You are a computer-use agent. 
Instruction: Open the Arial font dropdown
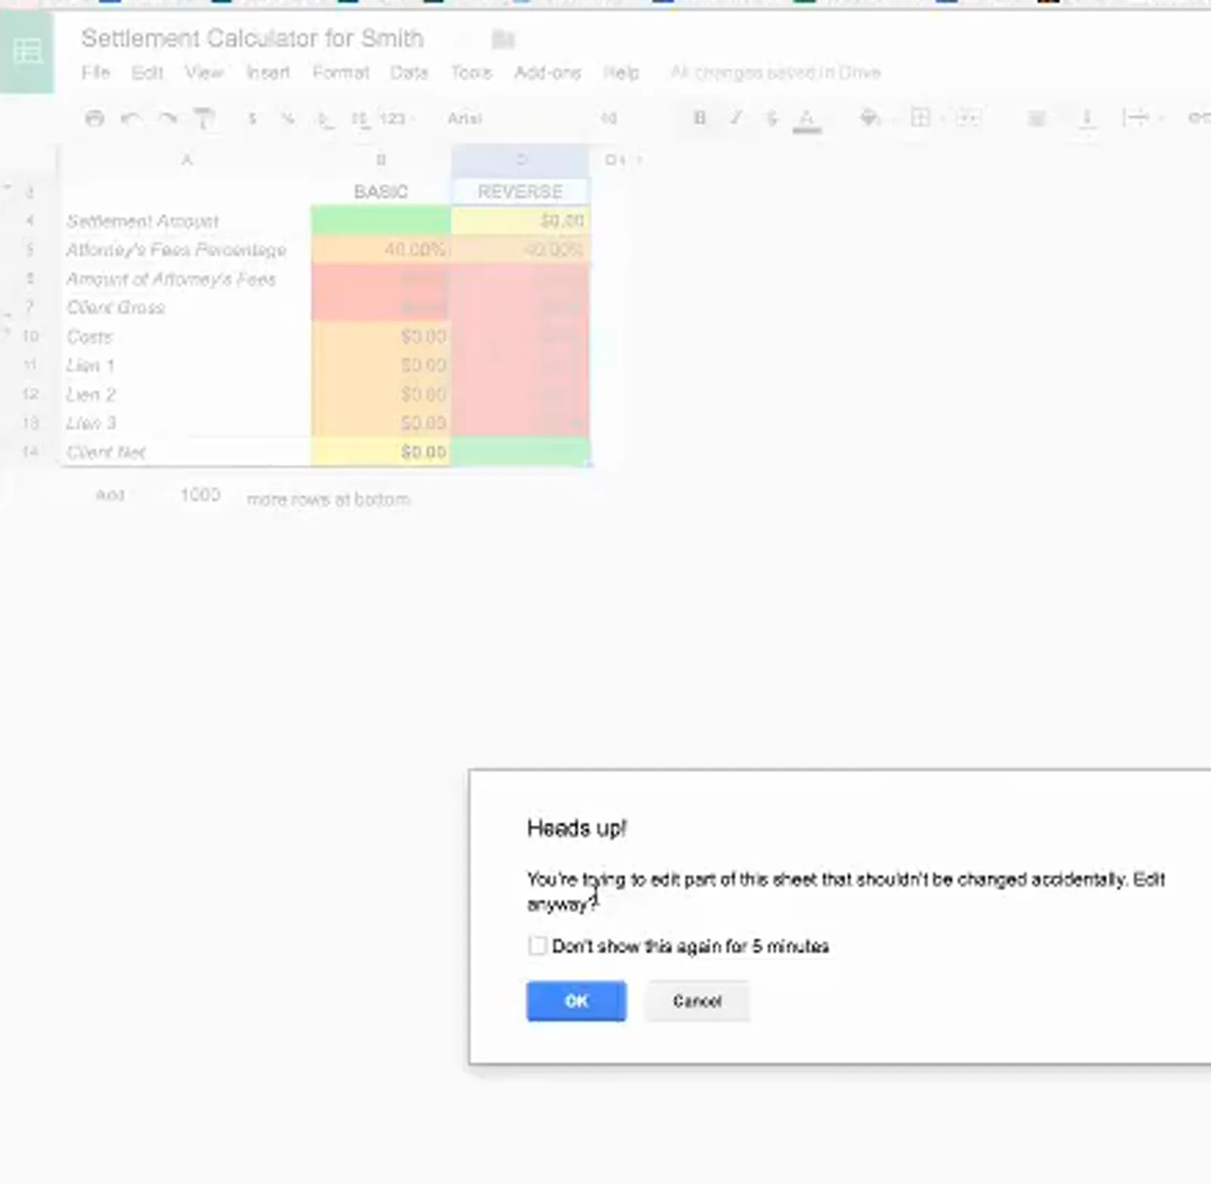(465, 118)
